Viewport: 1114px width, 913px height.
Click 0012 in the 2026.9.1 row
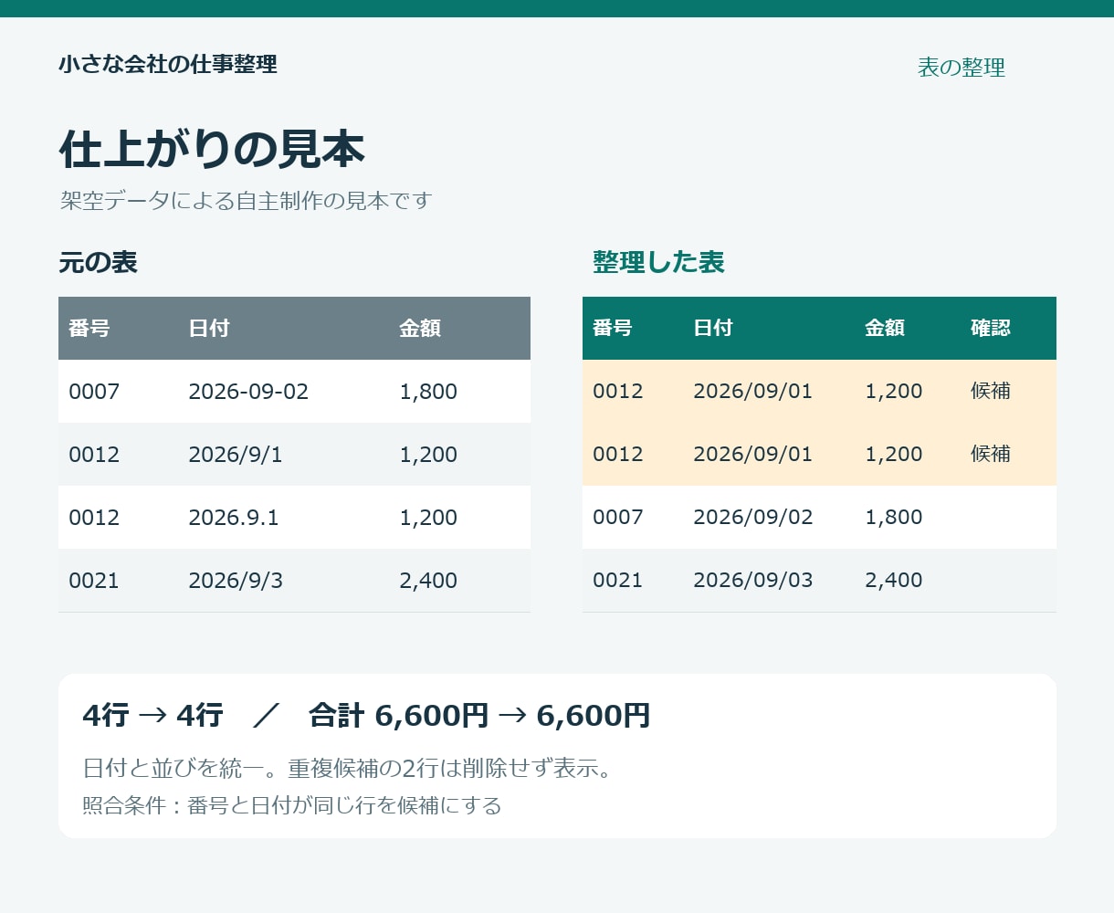94,518
